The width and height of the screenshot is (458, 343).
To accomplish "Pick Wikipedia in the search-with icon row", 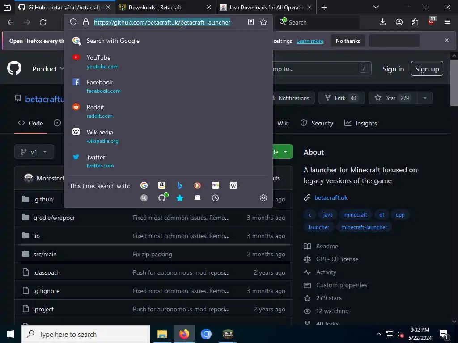I will tap(233, 185).
